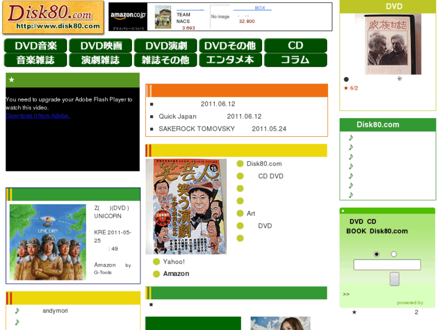Image resolution: width=440 pixels, height=330 pixels.
Task: Open DVD演劇 category
Action: coord(166,45)
